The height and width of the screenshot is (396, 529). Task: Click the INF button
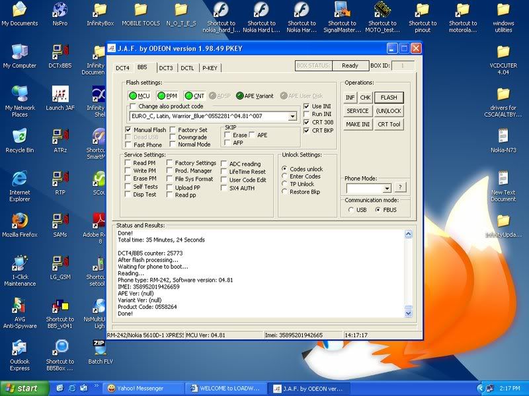click(x=350, y=98)
